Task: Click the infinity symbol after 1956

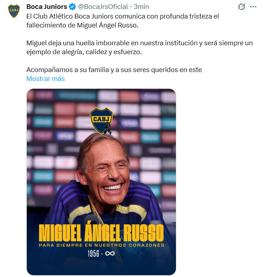Action: pyautogui.click(x=110, y=253)
